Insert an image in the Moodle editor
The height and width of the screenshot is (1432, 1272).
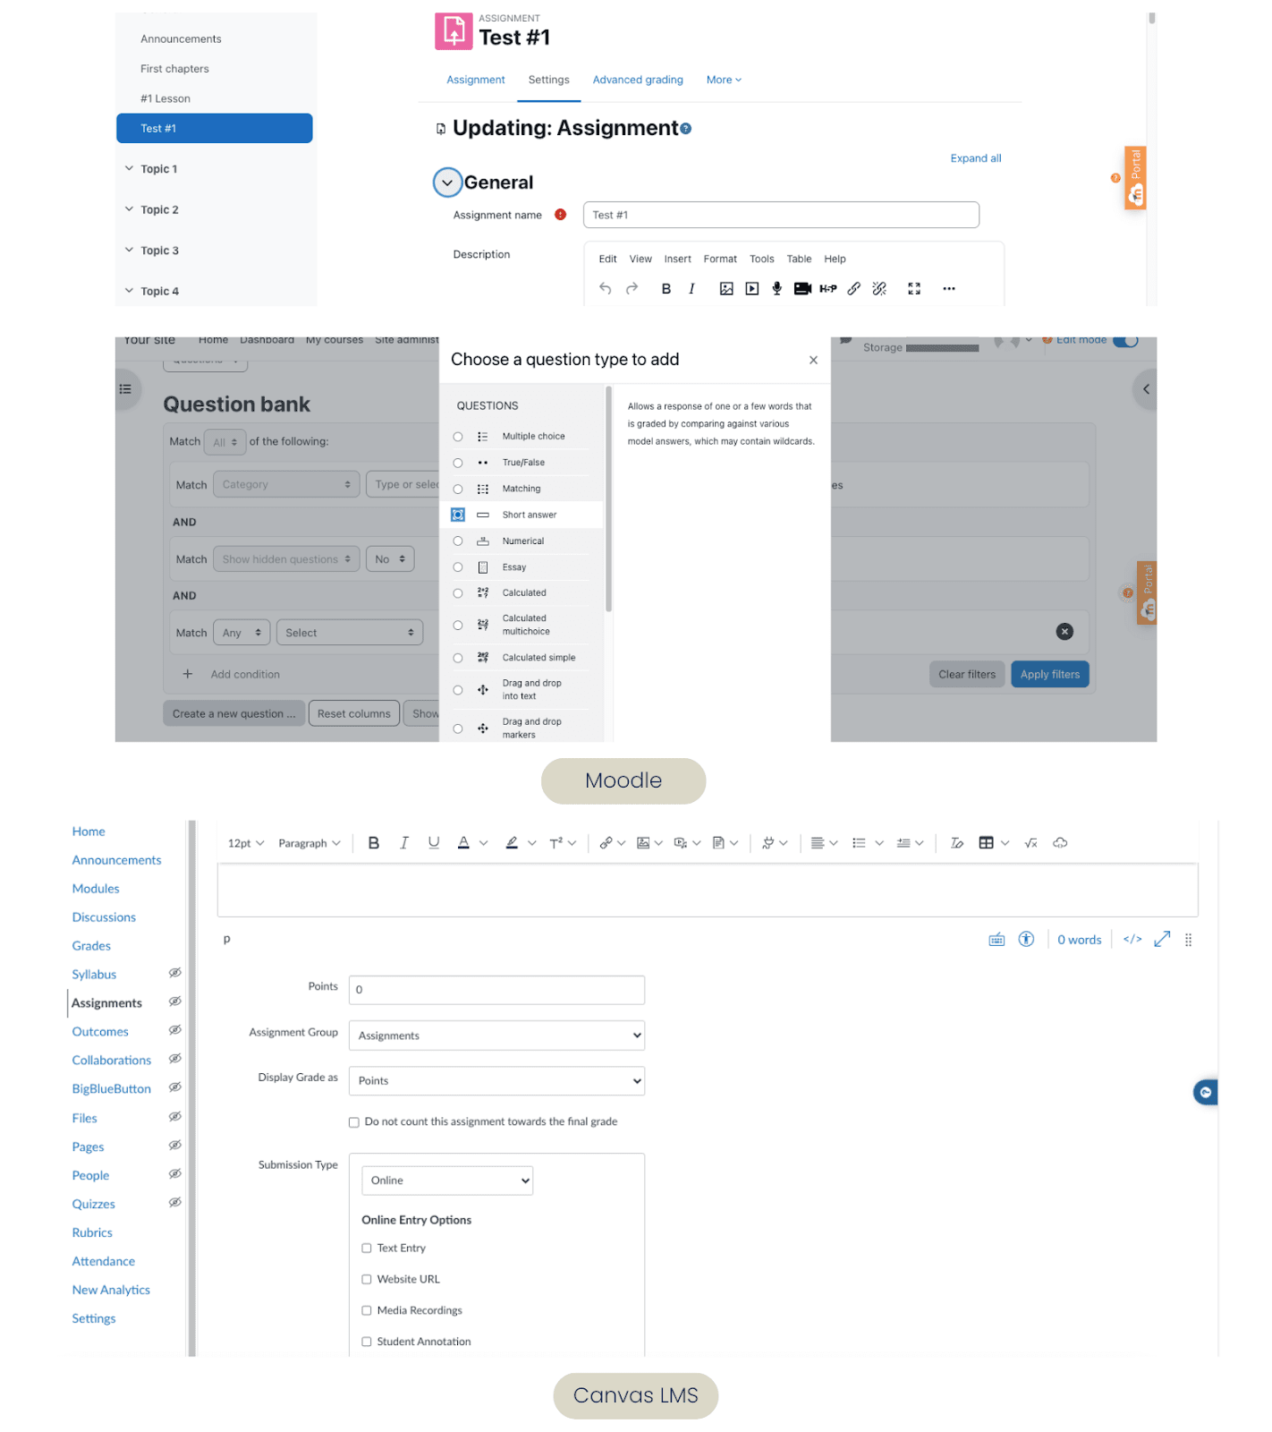(x=726, y=288)
